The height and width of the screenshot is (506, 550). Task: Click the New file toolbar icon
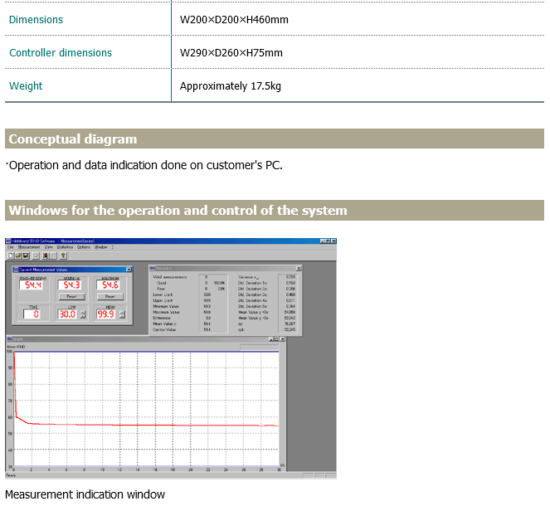[x=9, y=255]
